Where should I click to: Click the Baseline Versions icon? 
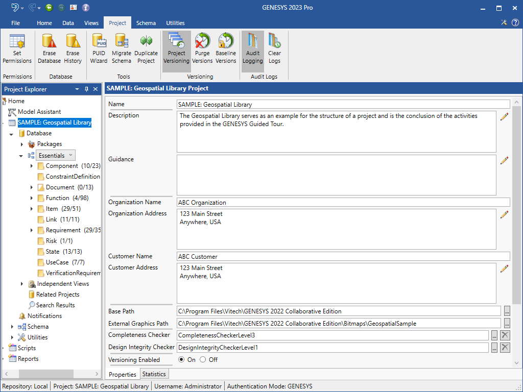226,50
